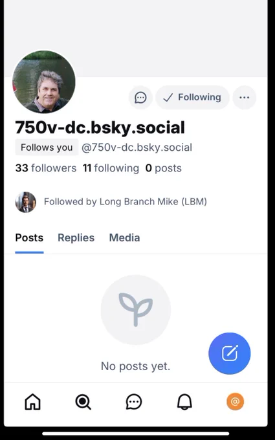Select the Posts tab
Viewport: 275px width, 440px height.
29,237
